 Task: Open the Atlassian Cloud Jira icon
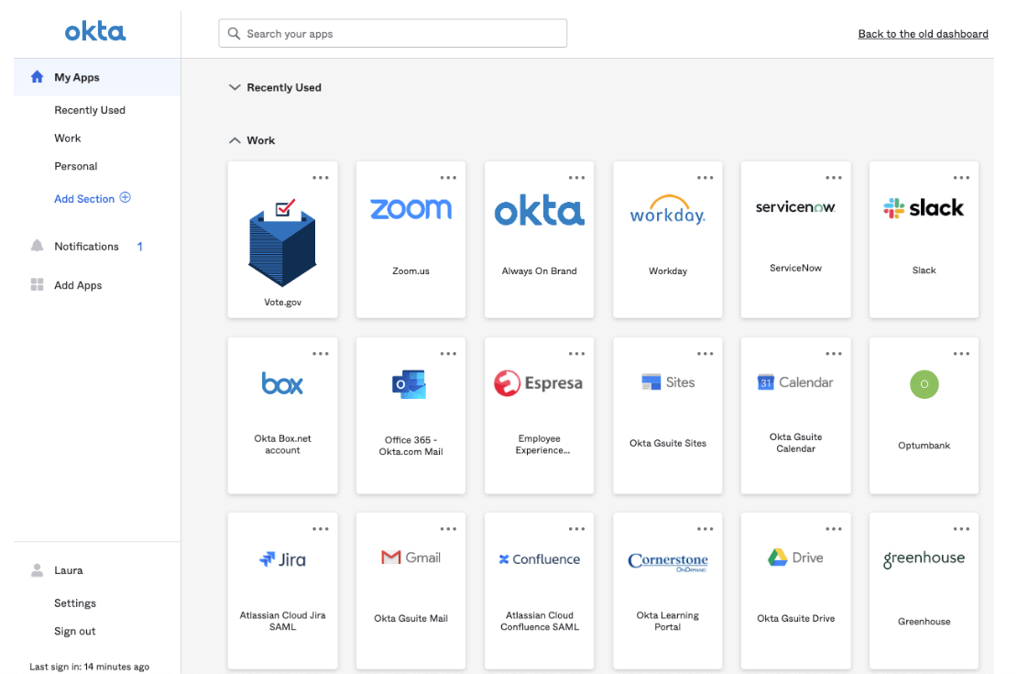pos(282,559)
